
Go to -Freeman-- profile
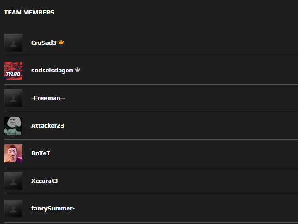[48, 98]
